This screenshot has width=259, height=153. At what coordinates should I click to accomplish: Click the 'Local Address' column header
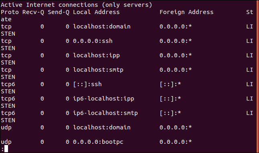pyautogui.click(x=96, y=12)
